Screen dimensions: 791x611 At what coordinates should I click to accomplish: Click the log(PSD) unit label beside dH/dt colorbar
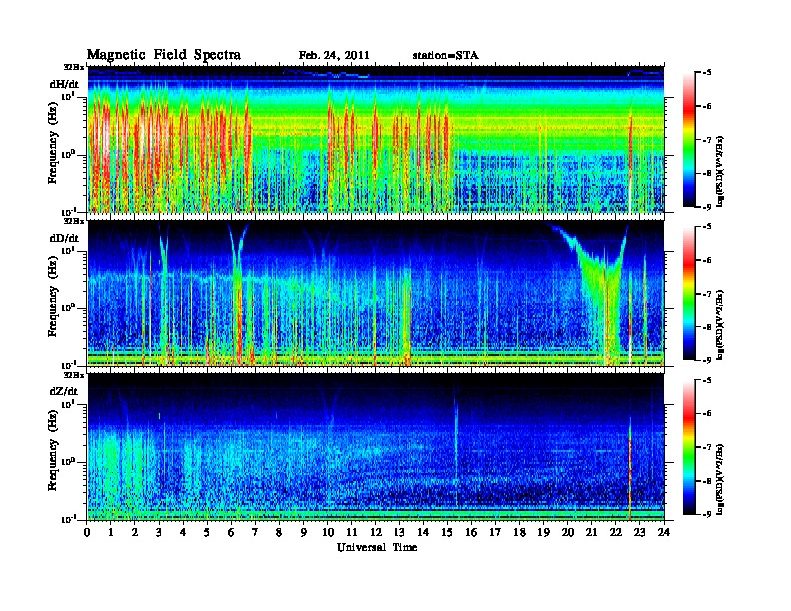pyautogui.click(x=720, y=171)
